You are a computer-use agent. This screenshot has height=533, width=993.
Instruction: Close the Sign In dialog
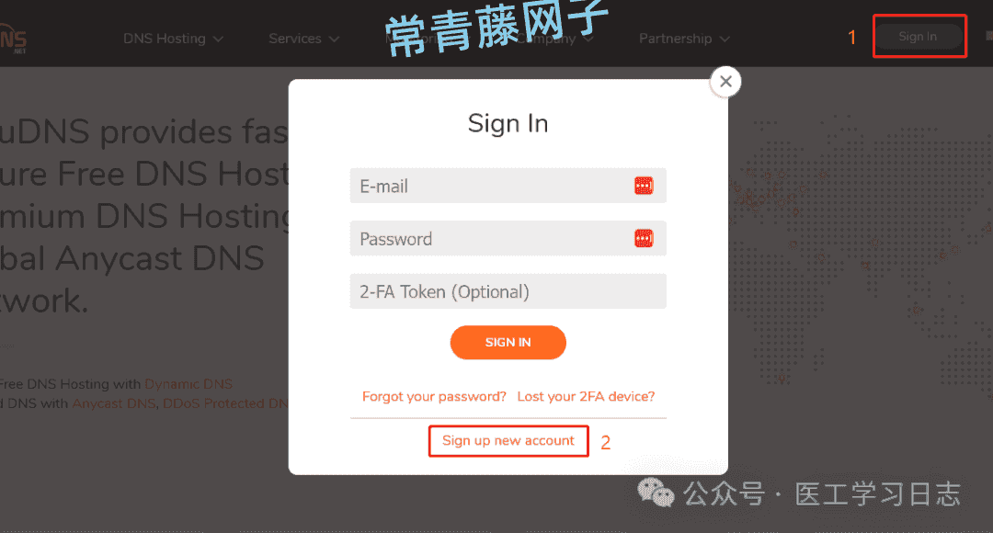[x=725, y=82]
